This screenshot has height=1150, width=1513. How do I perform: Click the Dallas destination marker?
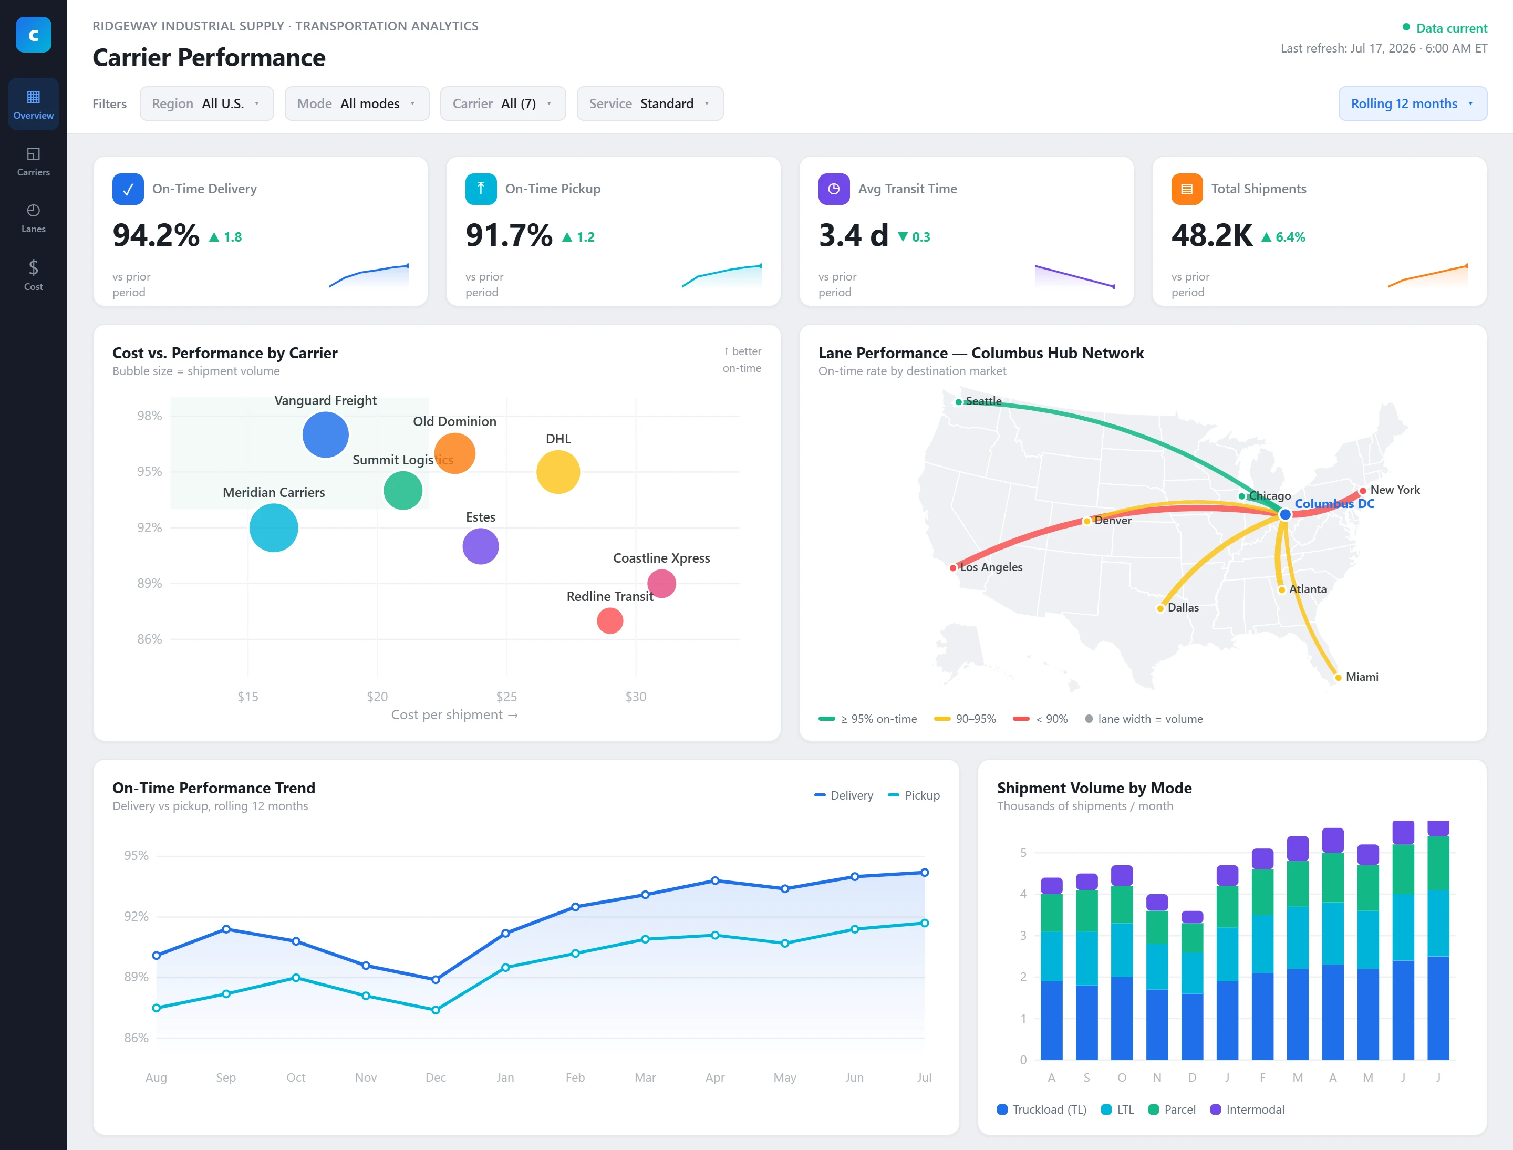[x=1160, y=608]
